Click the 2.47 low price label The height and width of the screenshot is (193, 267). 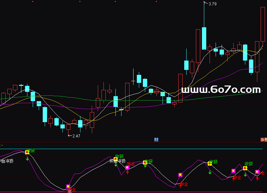point(76,136)
